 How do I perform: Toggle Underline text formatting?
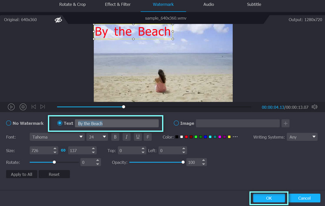coord(137,137)
